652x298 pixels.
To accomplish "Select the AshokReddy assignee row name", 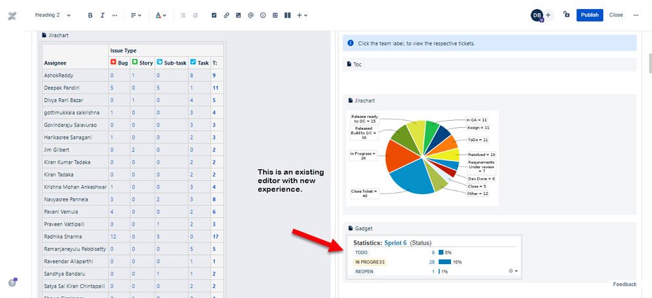I will click(x=57, y=76).
